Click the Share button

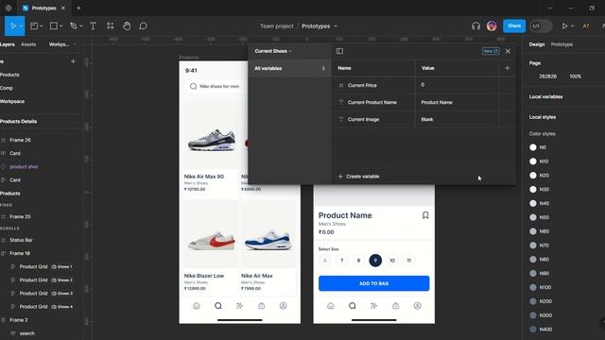(514, 25)
